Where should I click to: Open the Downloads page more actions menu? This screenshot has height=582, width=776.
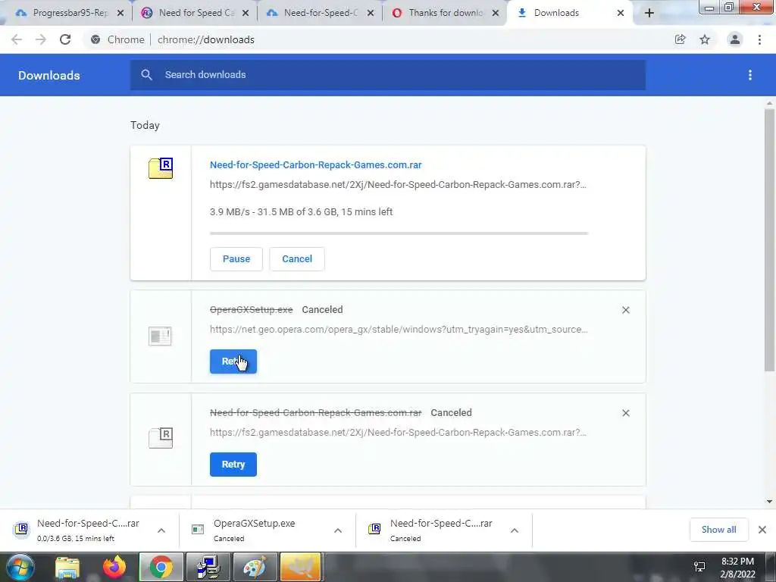point(750,75)
